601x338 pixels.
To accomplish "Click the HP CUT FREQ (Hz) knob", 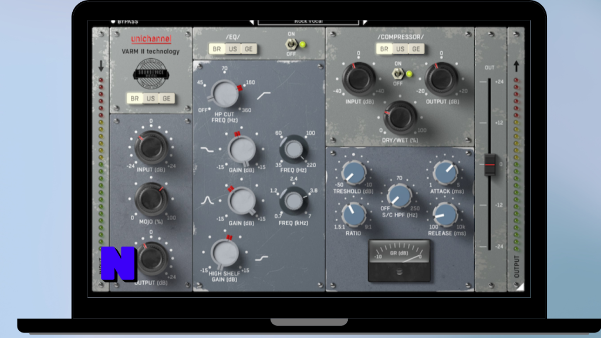I will [225, 94].
